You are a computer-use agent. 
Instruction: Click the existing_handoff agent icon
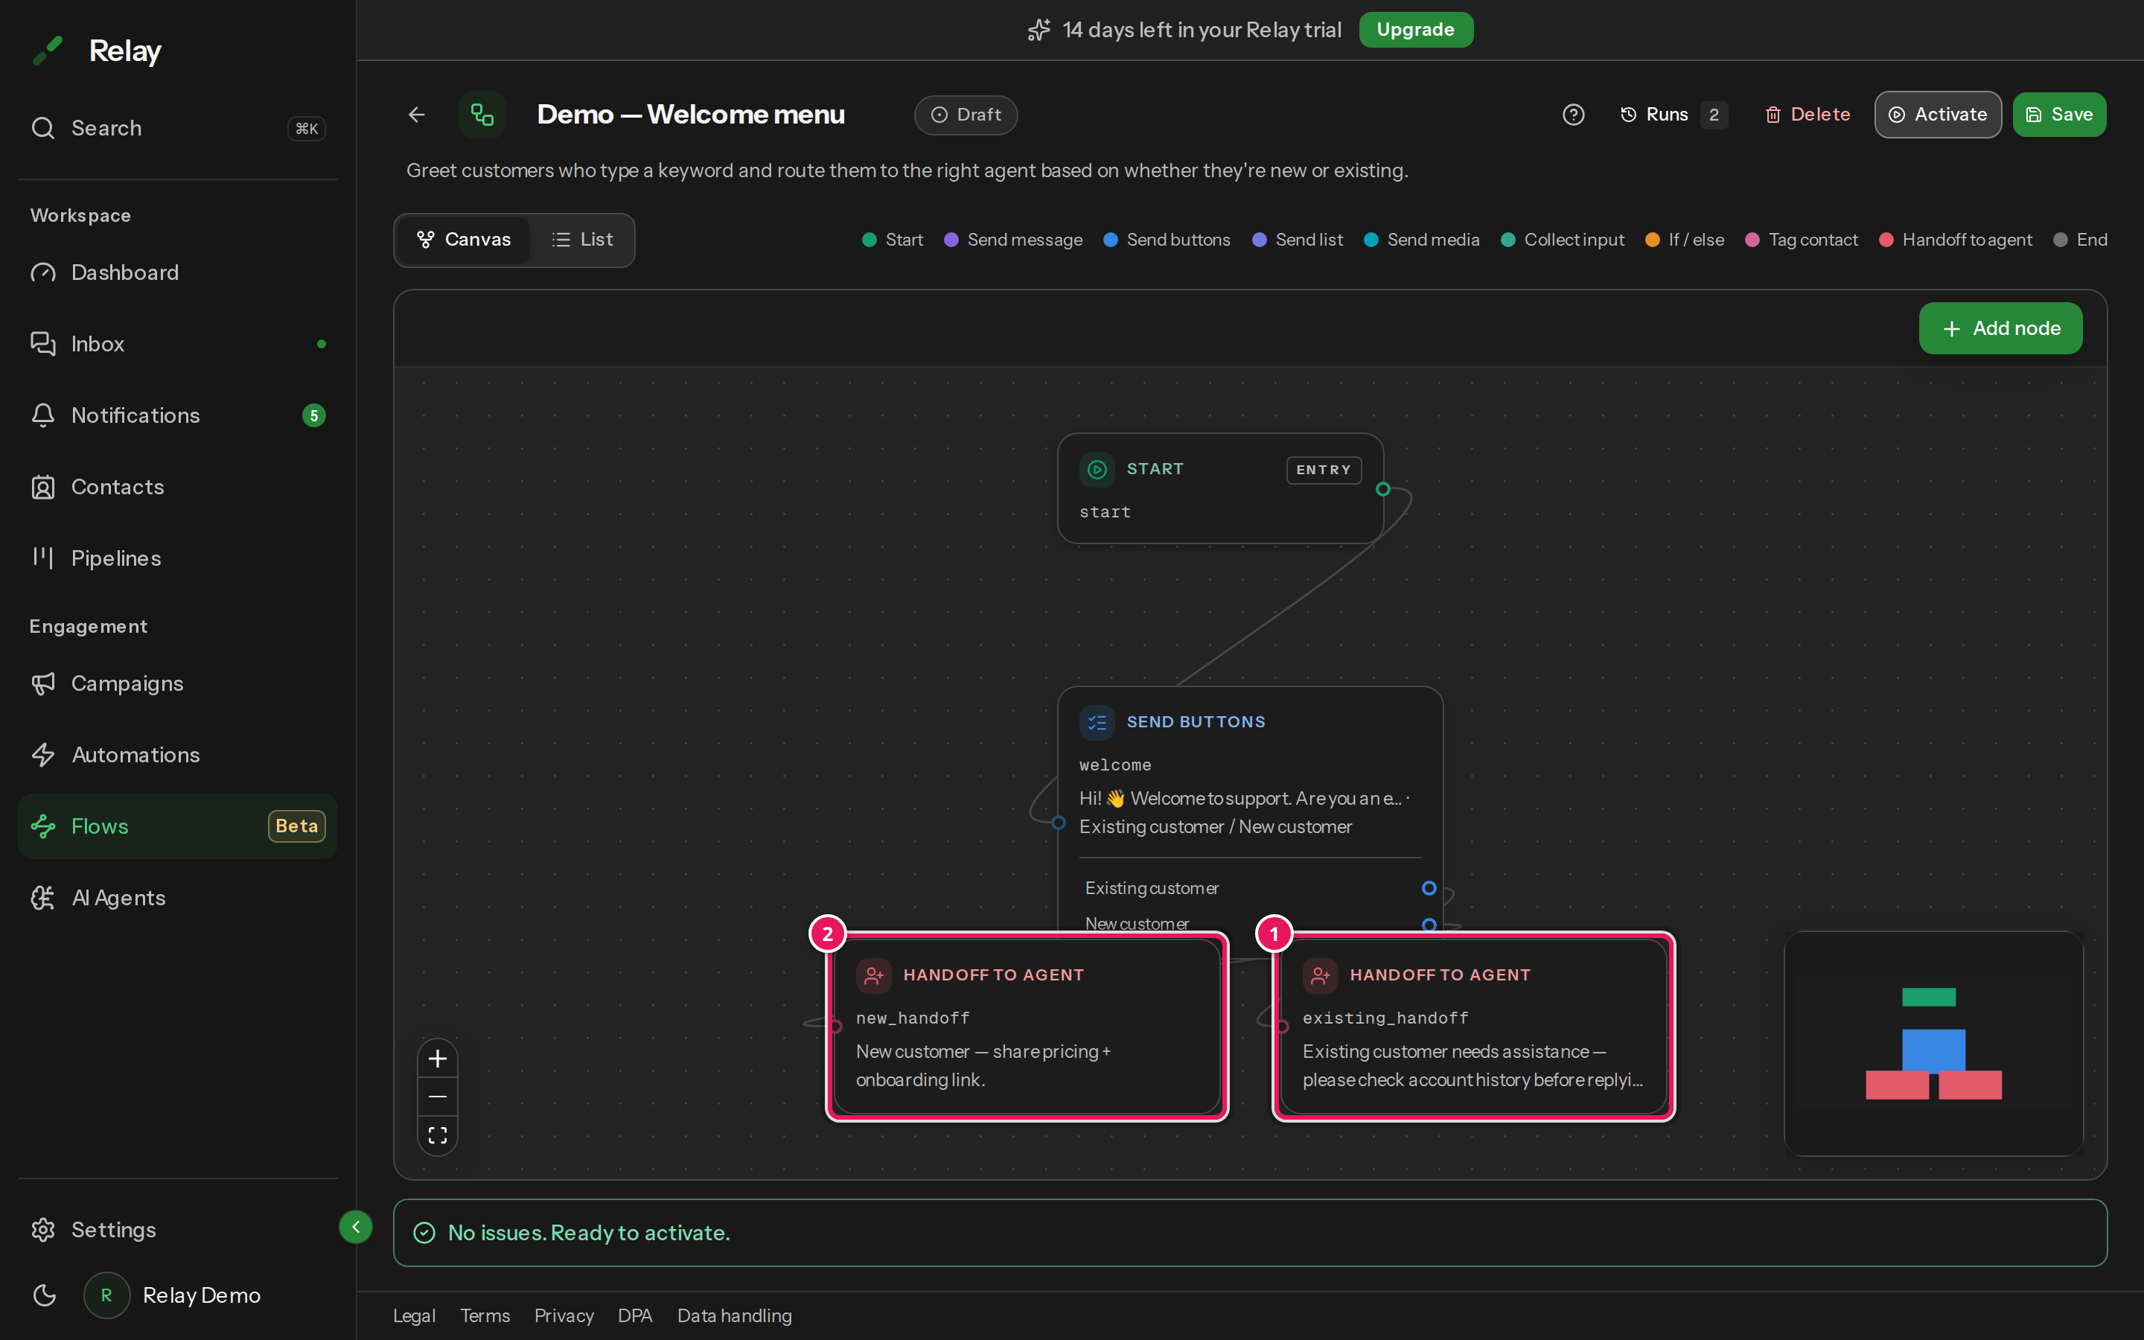coord(1320,975)
